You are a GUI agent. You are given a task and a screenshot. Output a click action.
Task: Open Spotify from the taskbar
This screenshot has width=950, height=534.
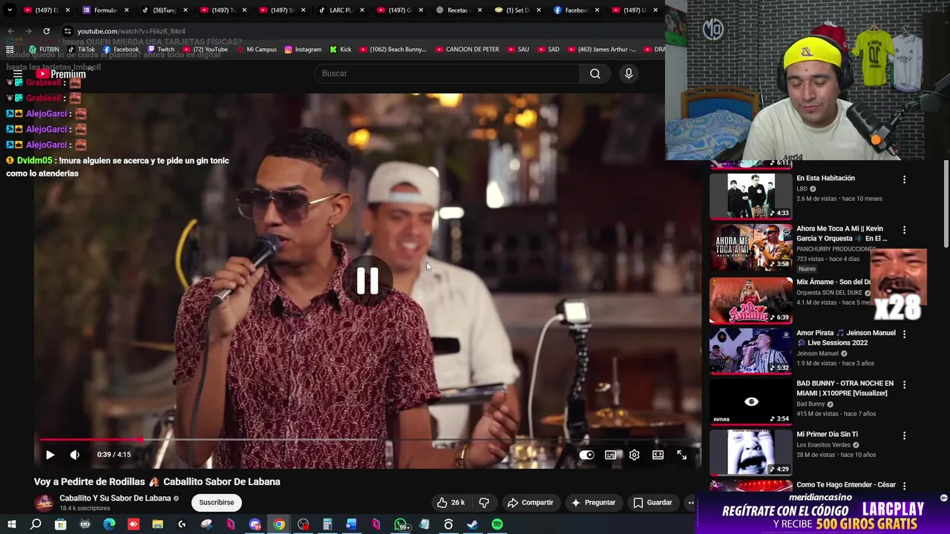(x=497, y=524)
